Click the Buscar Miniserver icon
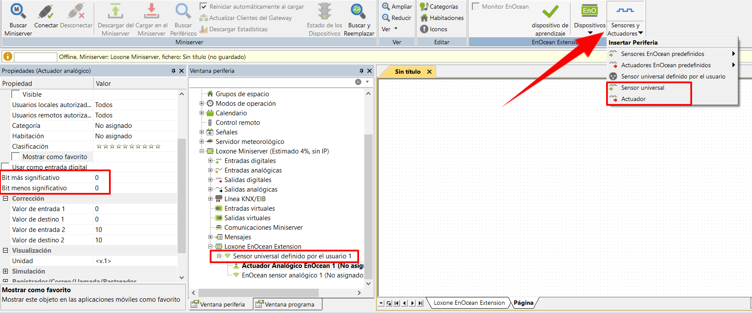752x313 pixels. [18, 11]
